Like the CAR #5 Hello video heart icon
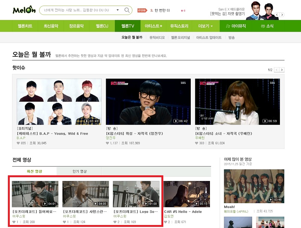The height and width of the screenshot is (228, 301). 166,222
